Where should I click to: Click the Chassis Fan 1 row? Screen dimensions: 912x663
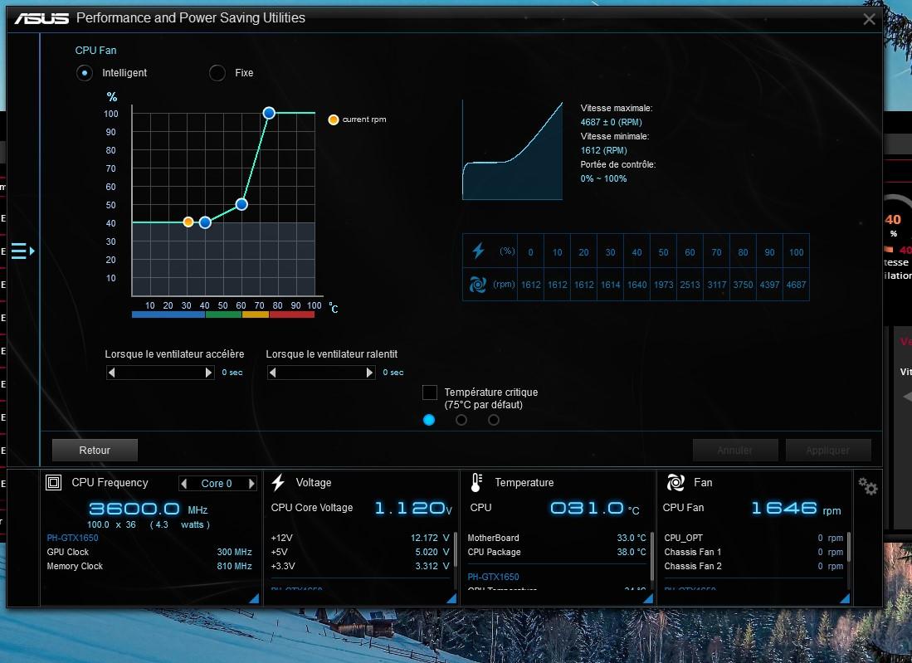pyautogui.click(x=753, y=552)
